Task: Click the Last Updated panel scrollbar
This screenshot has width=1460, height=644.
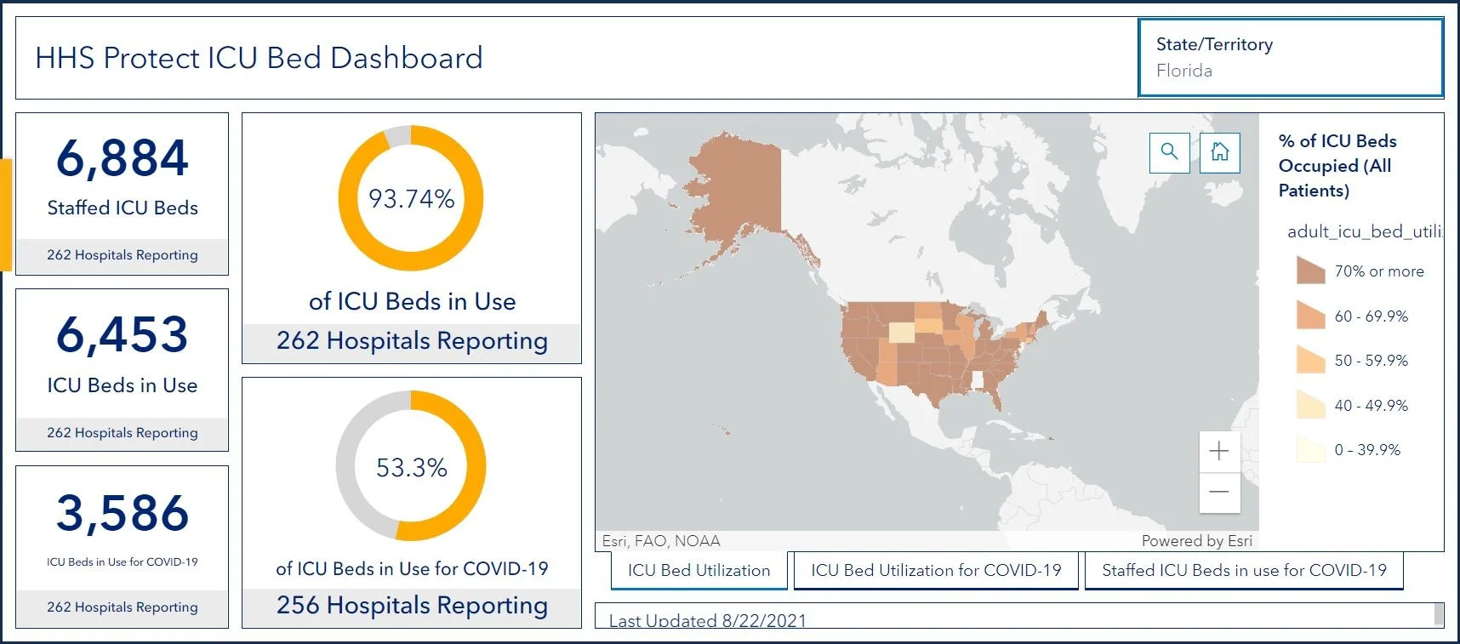Action: click(x=1439, y=614)
